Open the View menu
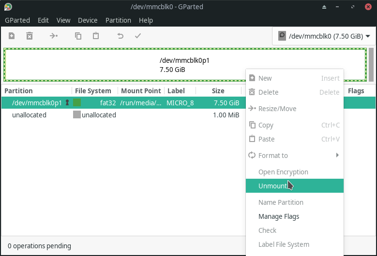This screenshot has height=256, width=377. coord(63,20)
